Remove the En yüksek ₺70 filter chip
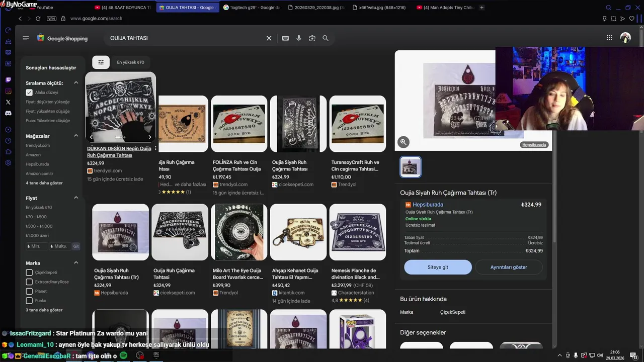This screenshot has width=644, height=362. (x=130, y=62)
